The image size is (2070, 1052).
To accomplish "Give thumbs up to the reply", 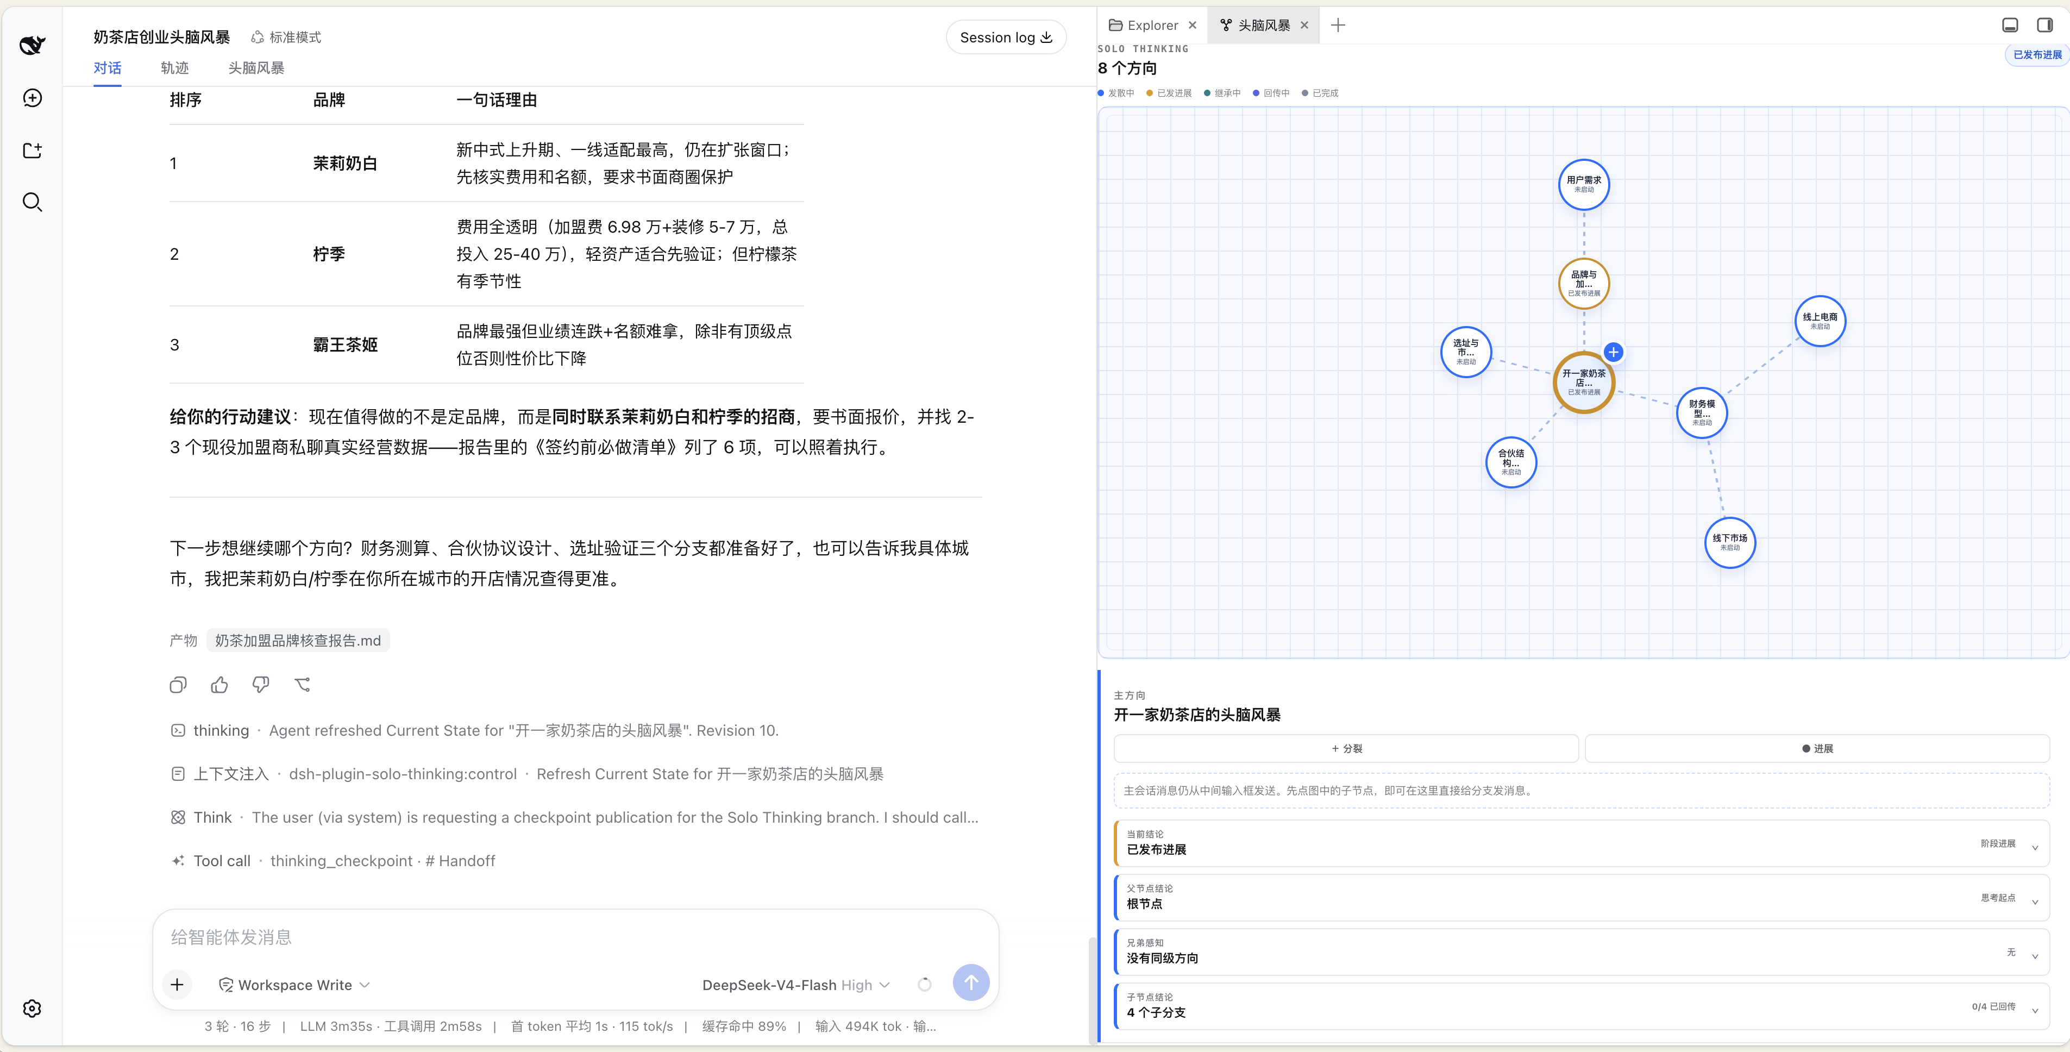I will [219, 685].
